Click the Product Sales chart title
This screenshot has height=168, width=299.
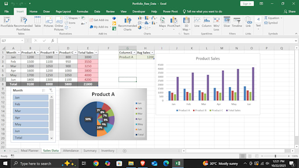(x=208, y=59)
